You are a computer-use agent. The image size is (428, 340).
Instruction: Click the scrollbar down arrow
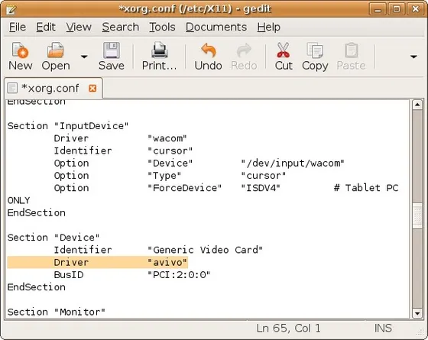point(417,313)
